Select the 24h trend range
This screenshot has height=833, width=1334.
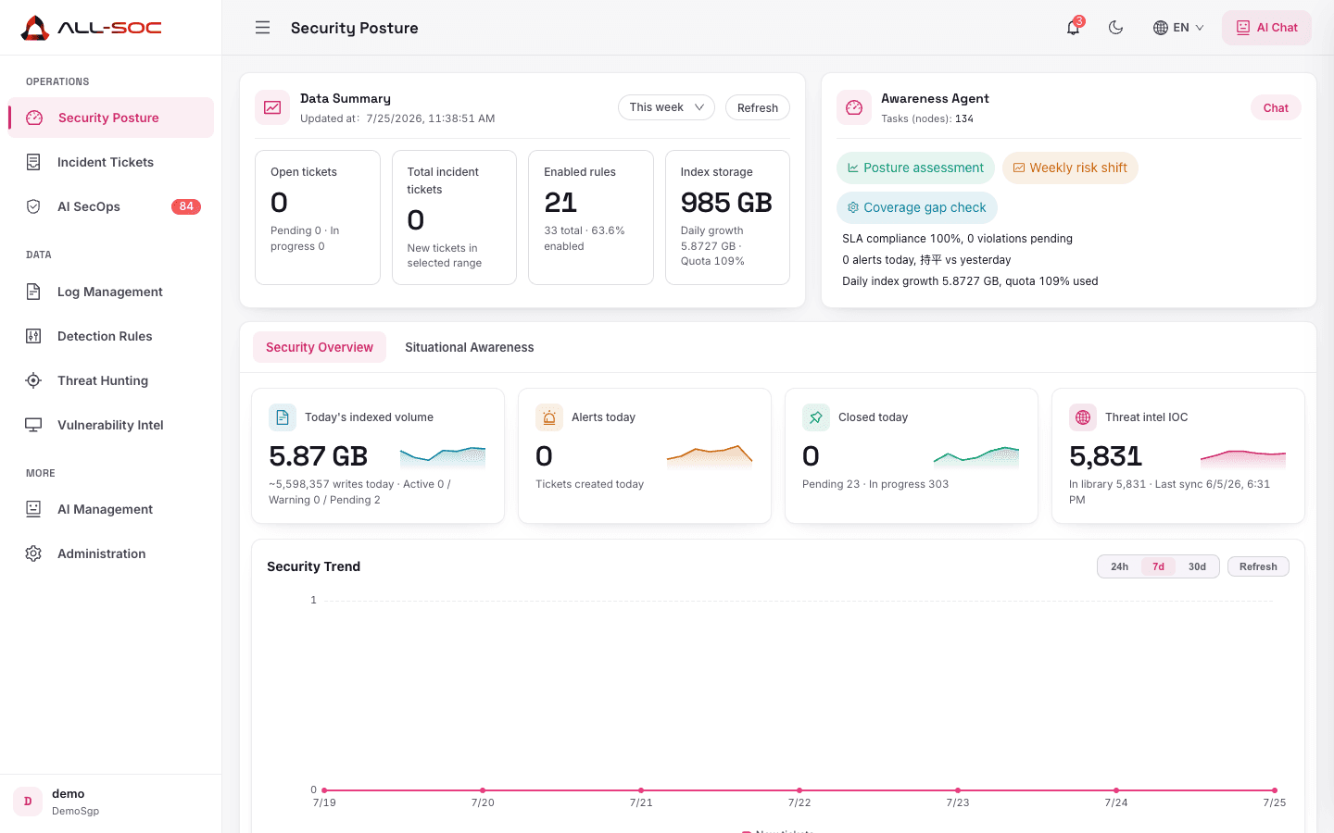pyautogui.click(x=1119, y=566)
